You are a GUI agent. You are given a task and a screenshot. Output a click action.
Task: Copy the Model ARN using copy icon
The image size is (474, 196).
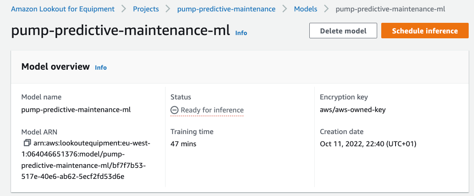(27, 143)
